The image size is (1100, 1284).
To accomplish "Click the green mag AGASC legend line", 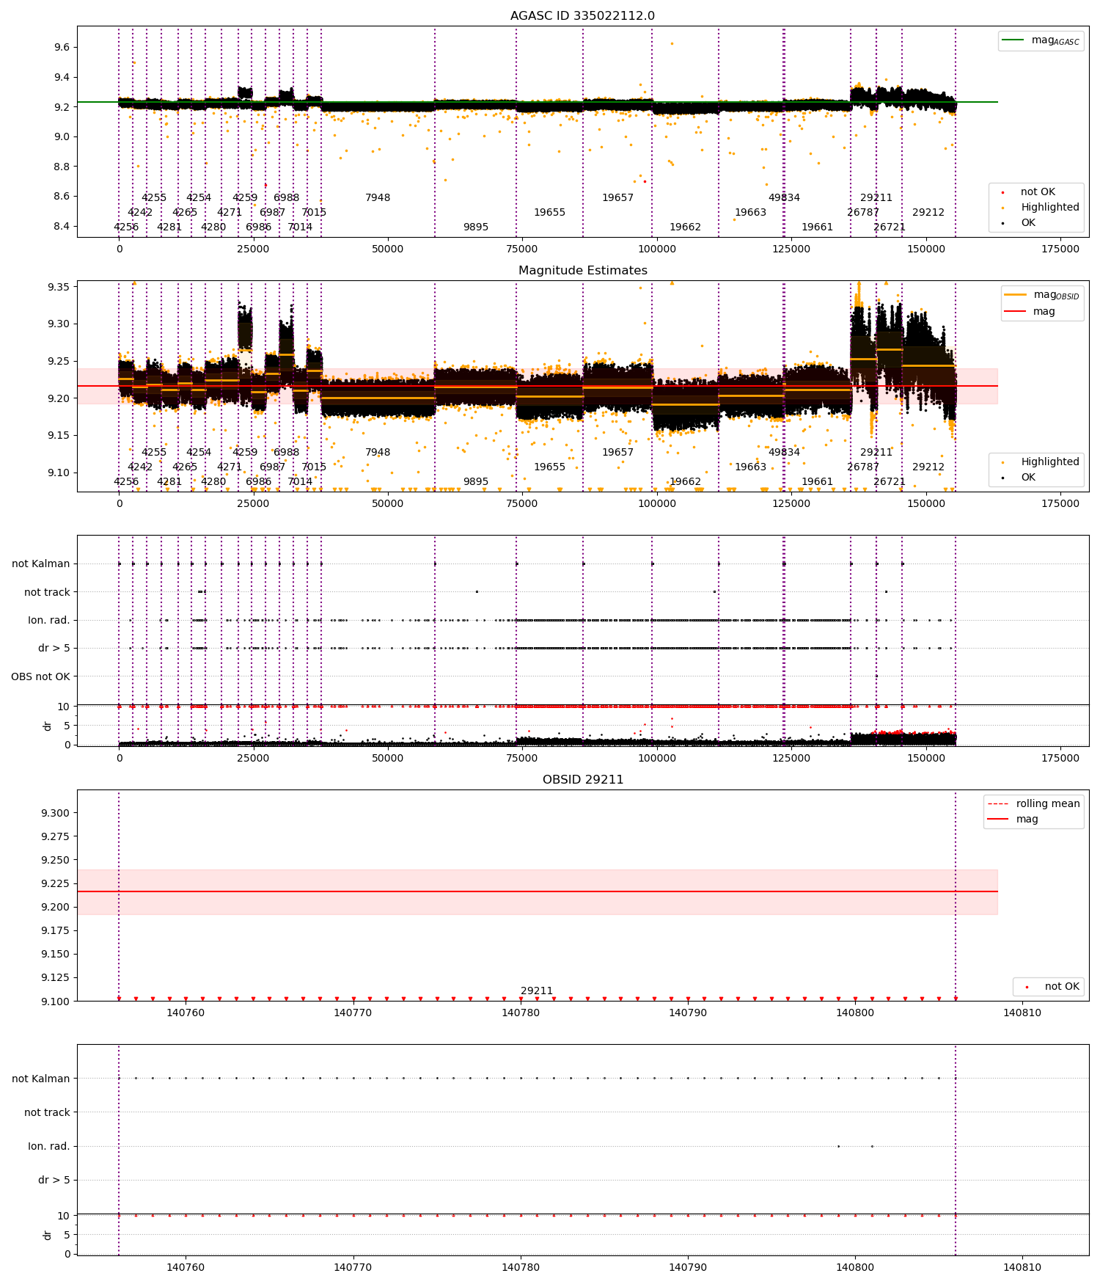I will tap(1013, 40).
